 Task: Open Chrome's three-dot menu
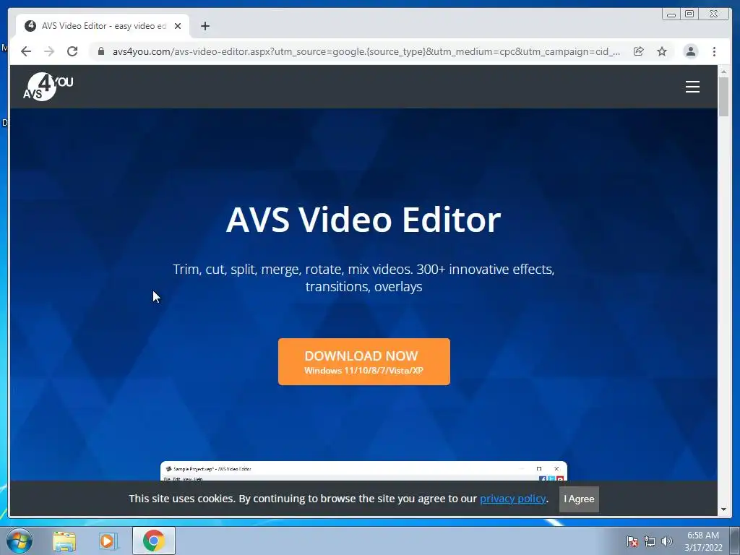714,51
